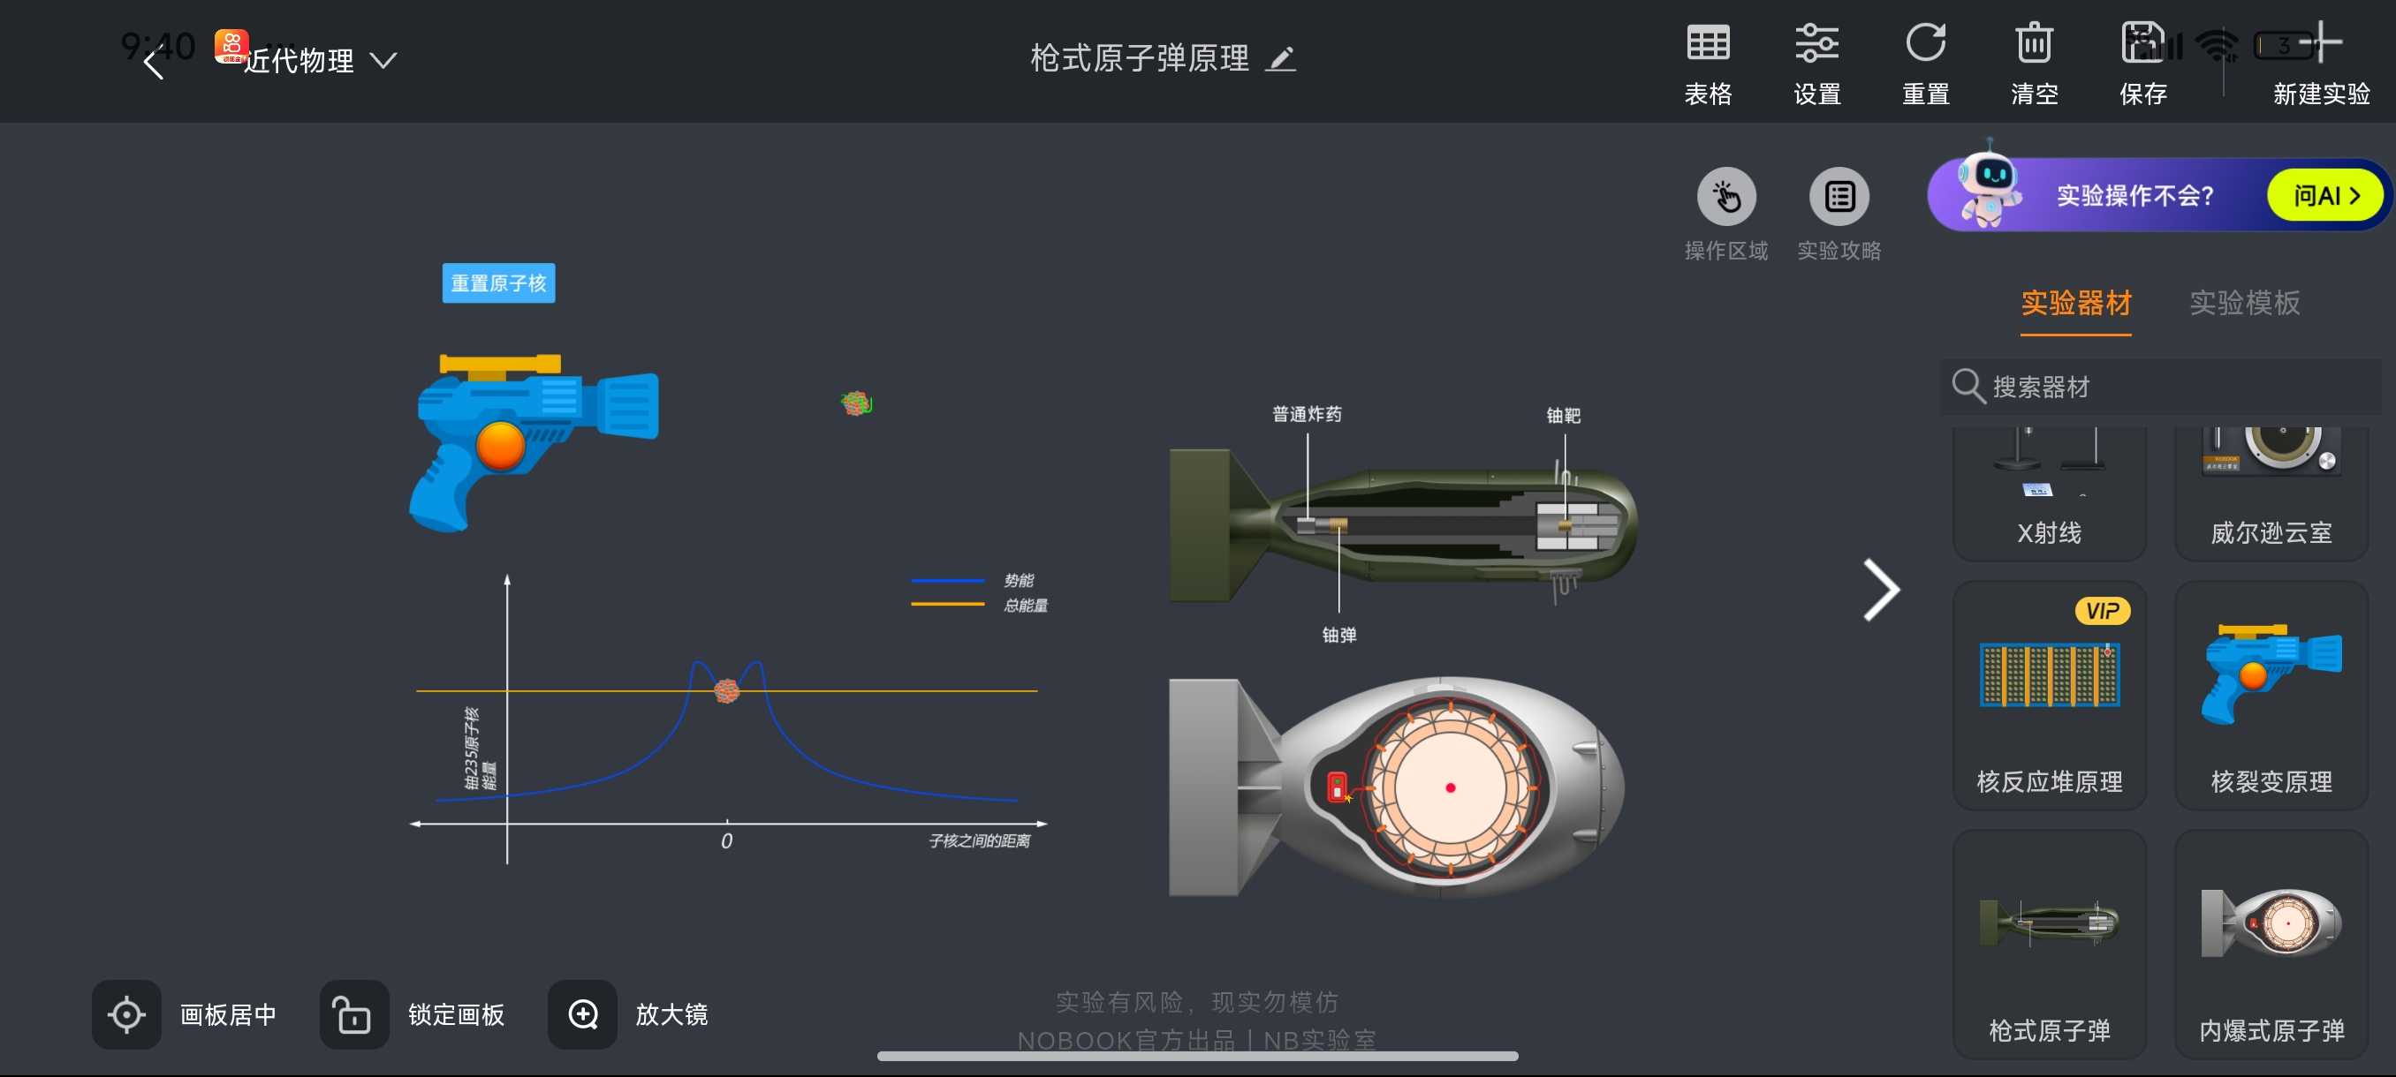Select the 内爆式原子弹 equipment thumbnail
The image size is (2396, 1077).
coord(2271,944)
